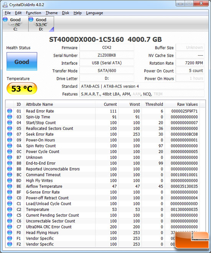Click the Raw Values column header
Viewport: 211px width, 253px height.
(x=182, y=104)
